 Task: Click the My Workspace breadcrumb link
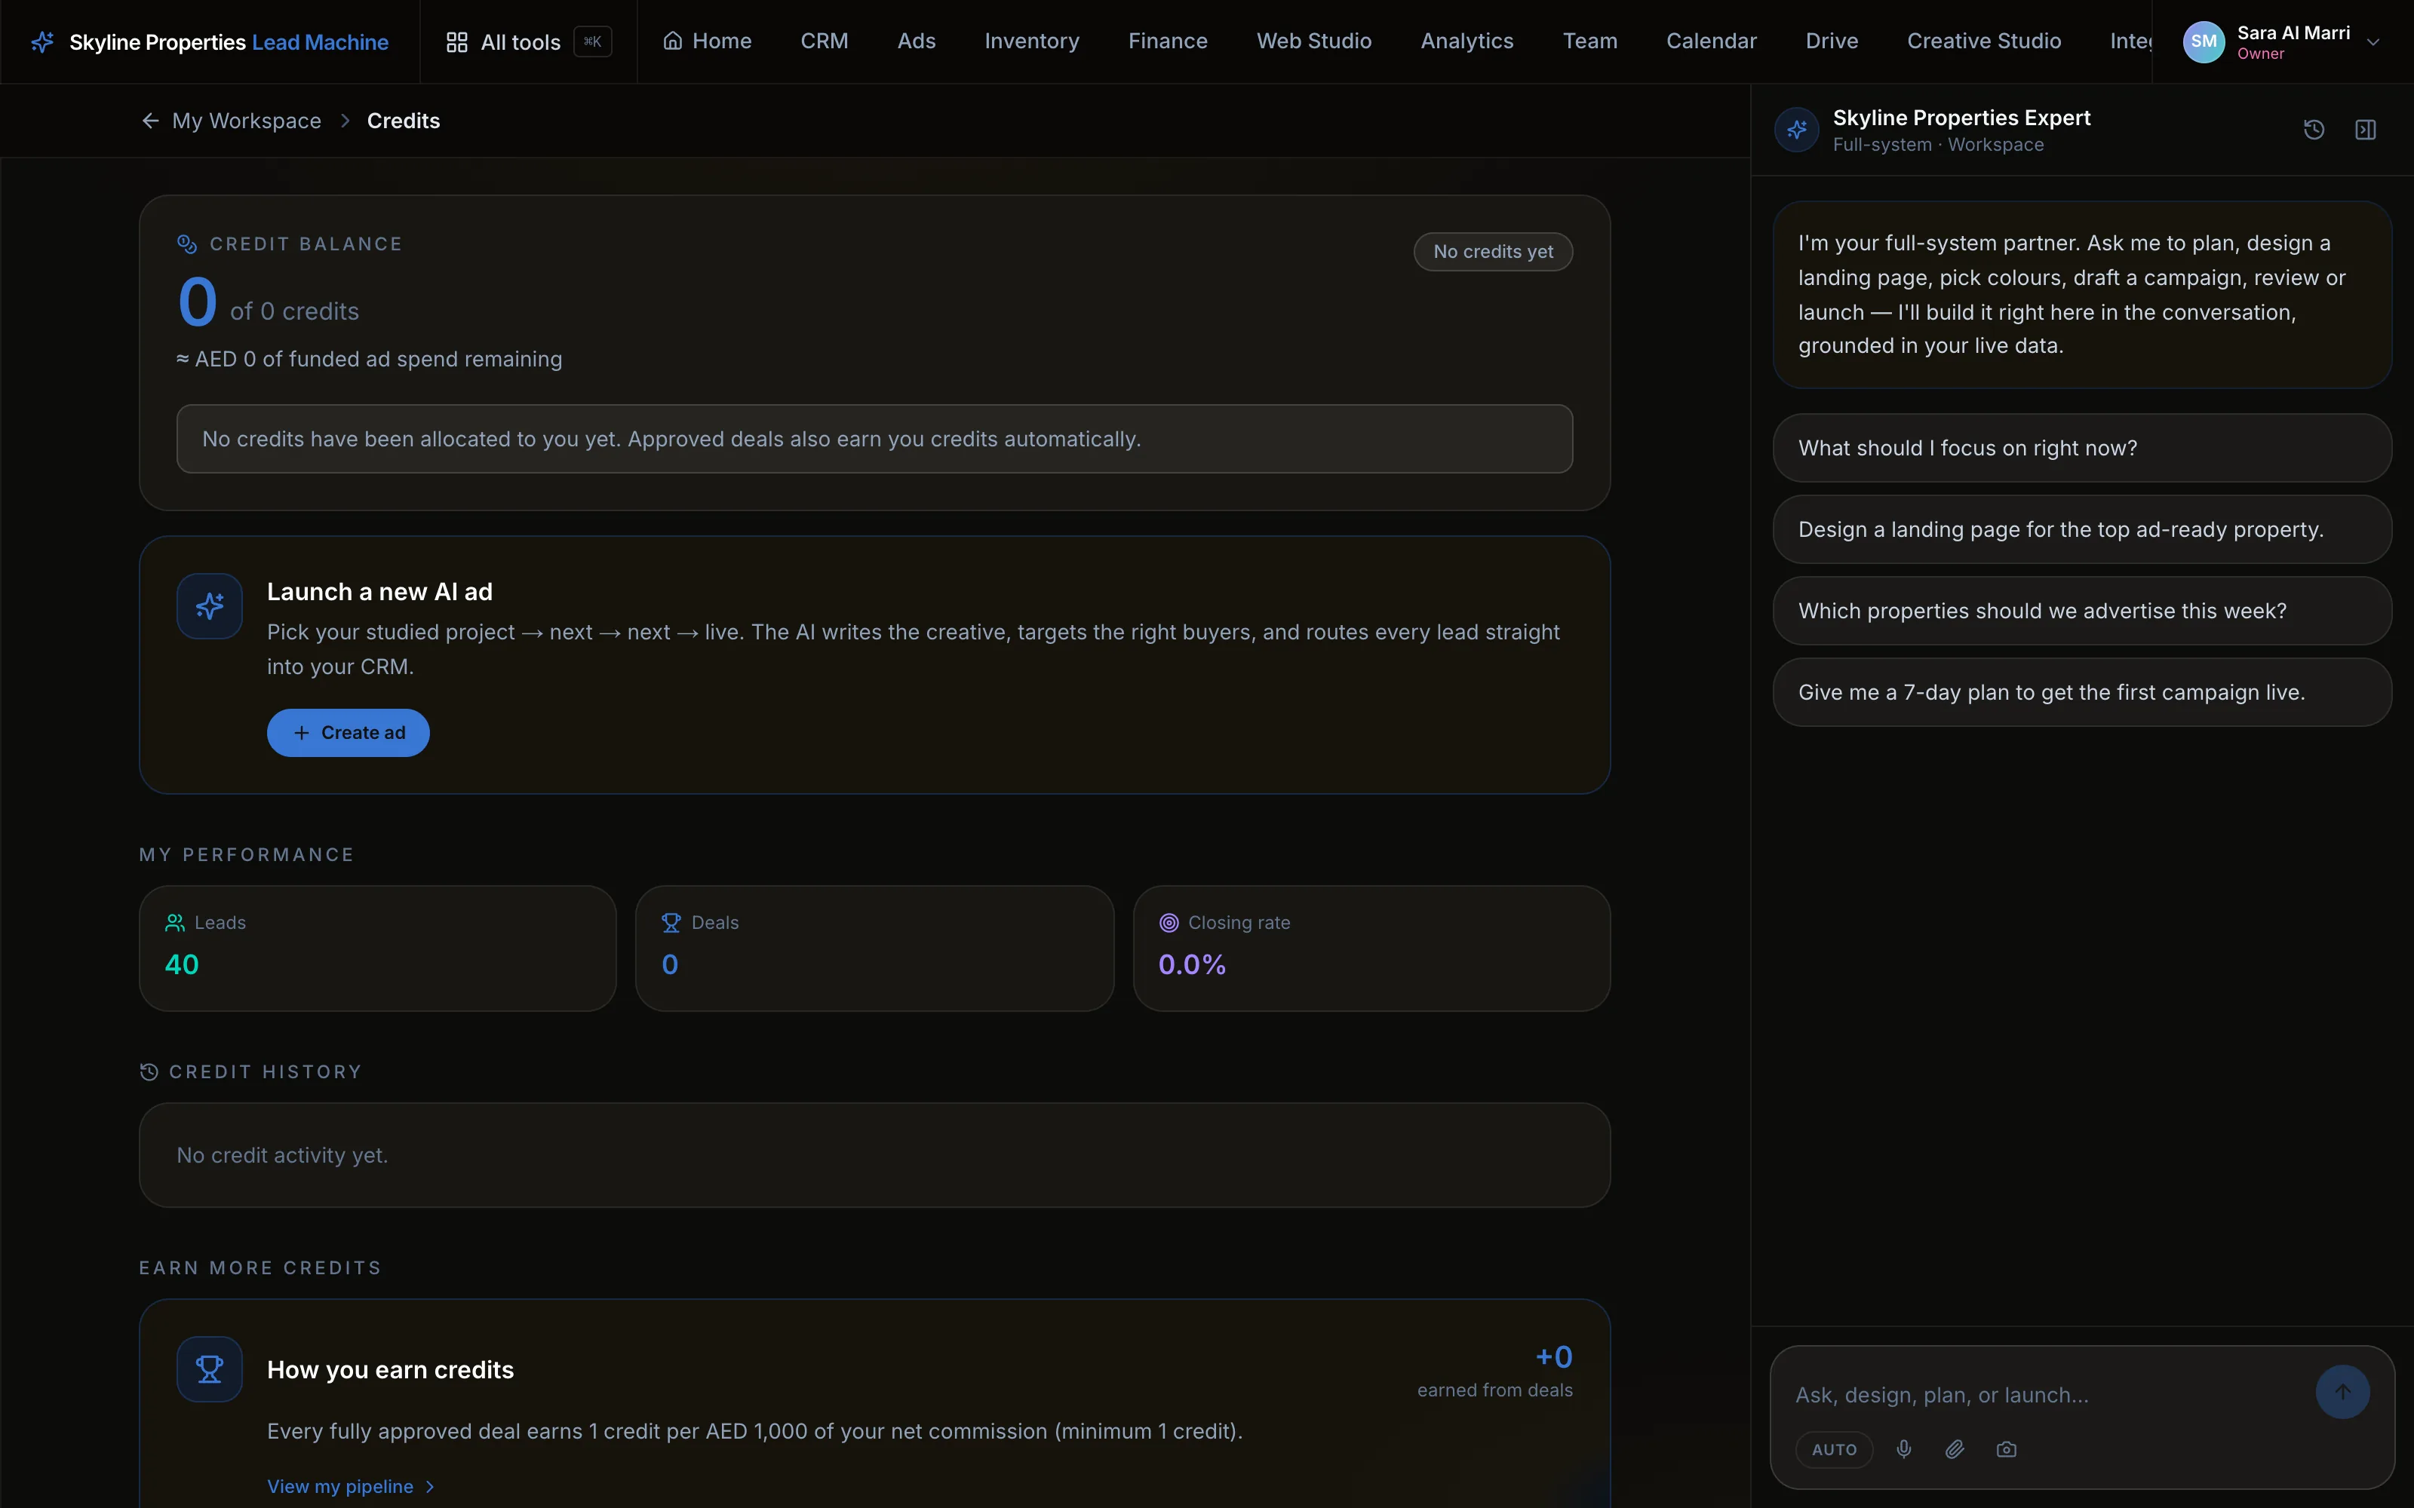pyautogui.click(x=247, y=121)
